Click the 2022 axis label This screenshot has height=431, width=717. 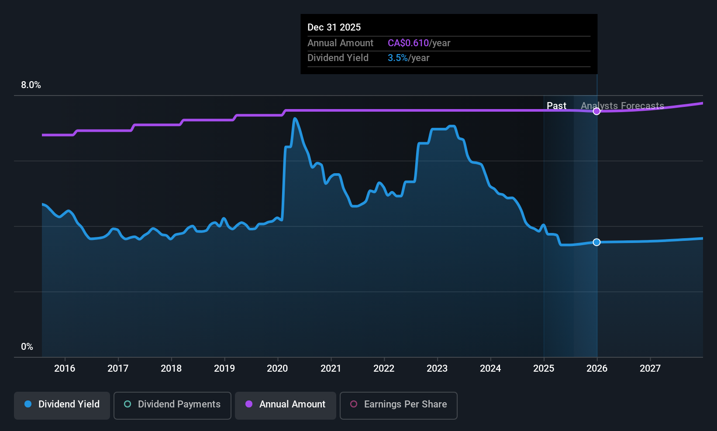click(x=384, y=368)
